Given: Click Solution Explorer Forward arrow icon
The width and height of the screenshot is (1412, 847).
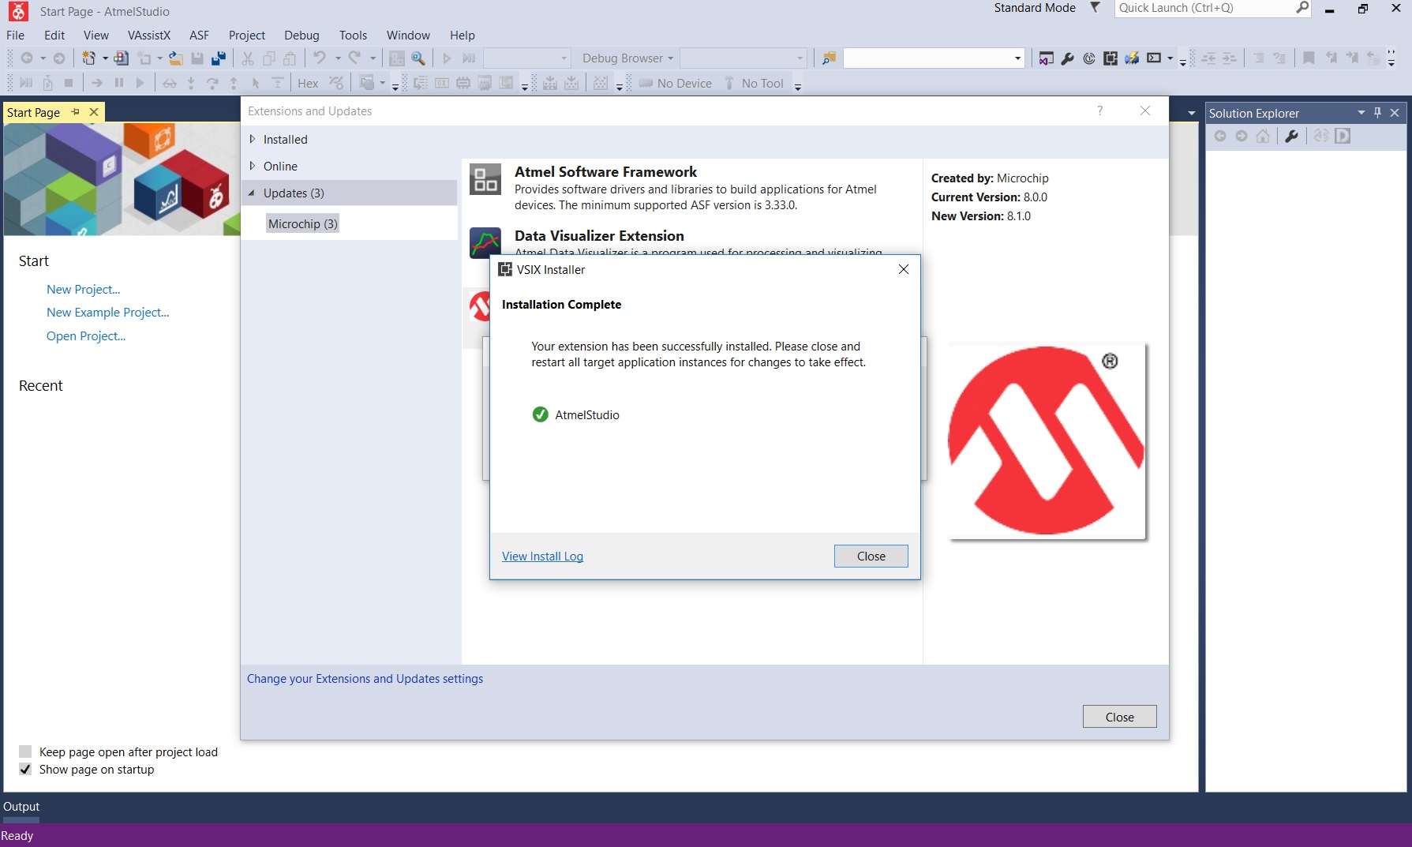Looking at the screenshot, I should (x=1242, y=137).
